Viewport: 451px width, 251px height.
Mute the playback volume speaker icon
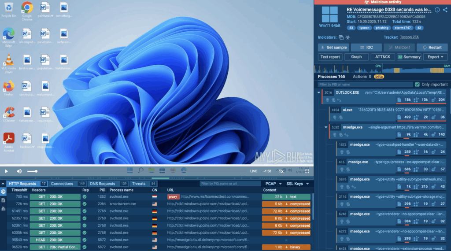[19, 171]
